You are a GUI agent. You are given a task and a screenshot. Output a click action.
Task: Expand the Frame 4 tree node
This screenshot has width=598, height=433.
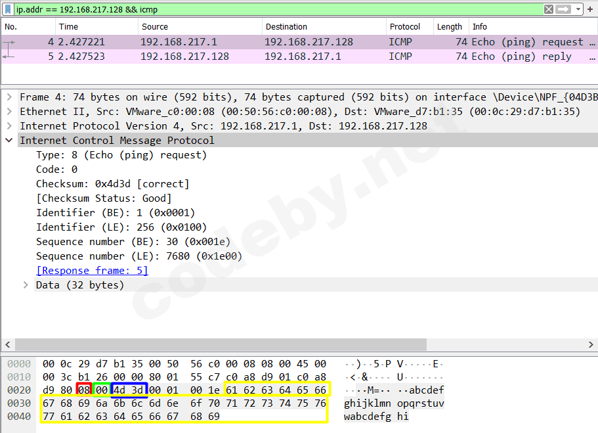[x=10, y=97]
